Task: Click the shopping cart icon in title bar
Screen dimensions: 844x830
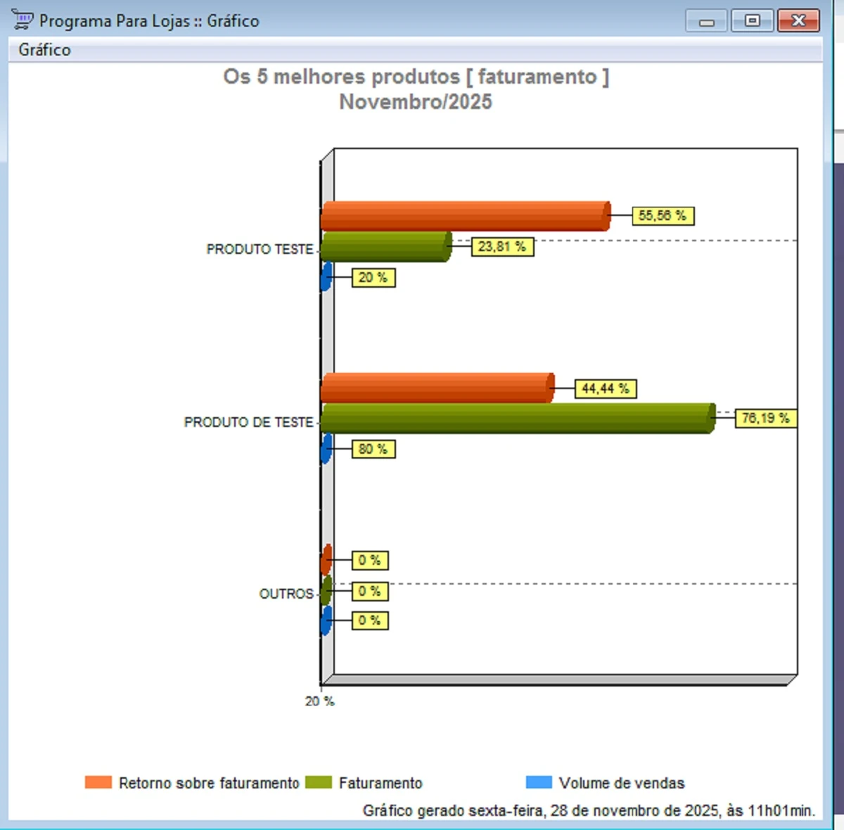Action: click(x=23, y=20)
